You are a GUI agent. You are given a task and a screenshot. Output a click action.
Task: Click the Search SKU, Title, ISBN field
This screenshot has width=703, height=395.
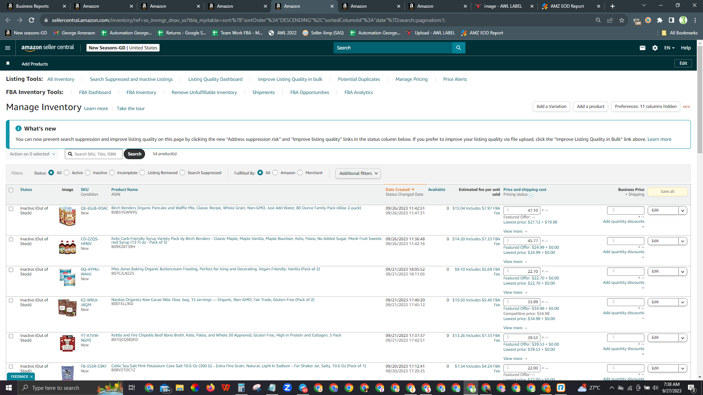(x=94, y=154)
